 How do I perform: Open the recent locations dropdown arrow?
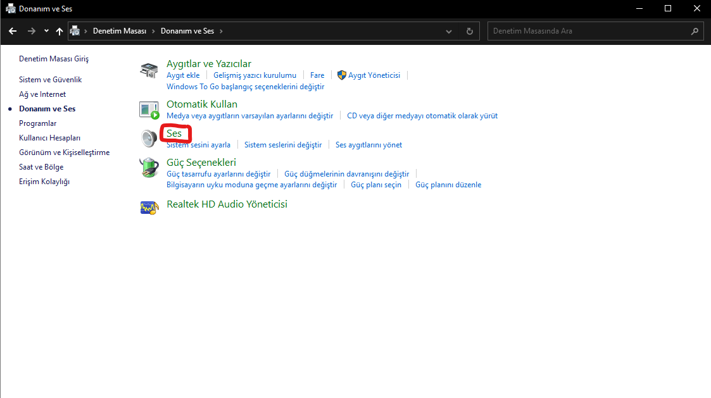coord(46,31)
